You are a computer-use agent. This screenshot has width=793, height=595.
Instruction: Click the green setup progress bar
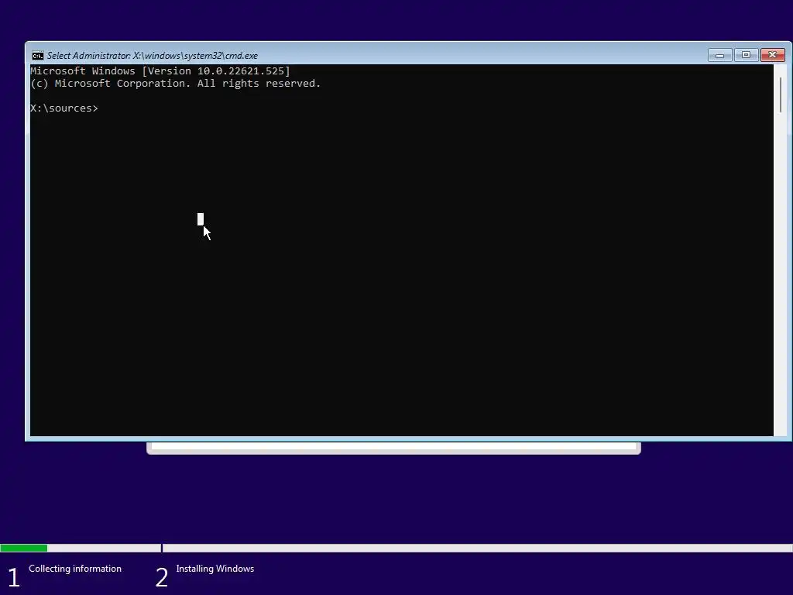click(24, 548)
